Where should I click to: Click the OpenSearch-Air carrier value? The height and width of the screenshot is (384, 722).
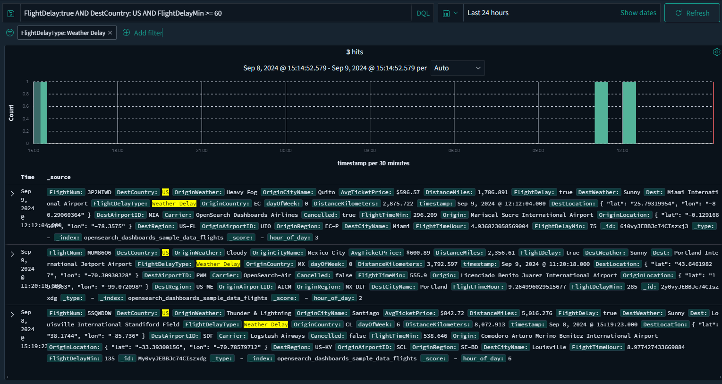pos(267,275)
